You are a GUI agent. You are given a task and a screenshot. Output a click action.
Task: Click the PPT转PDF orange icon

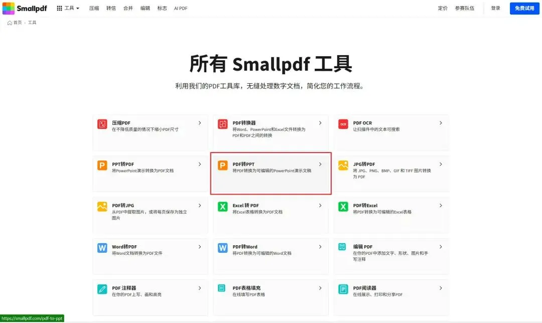102,166
